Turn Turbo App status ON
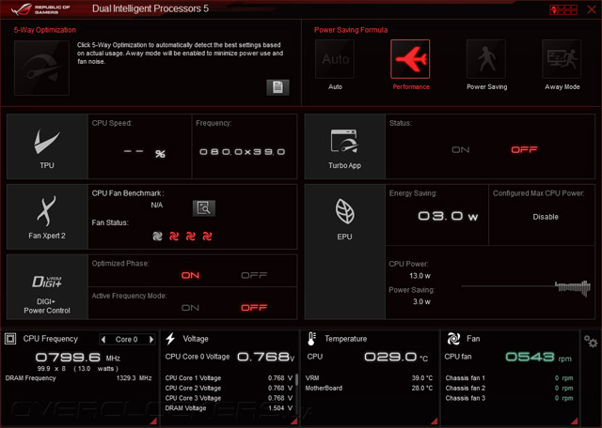 [461, 150]
